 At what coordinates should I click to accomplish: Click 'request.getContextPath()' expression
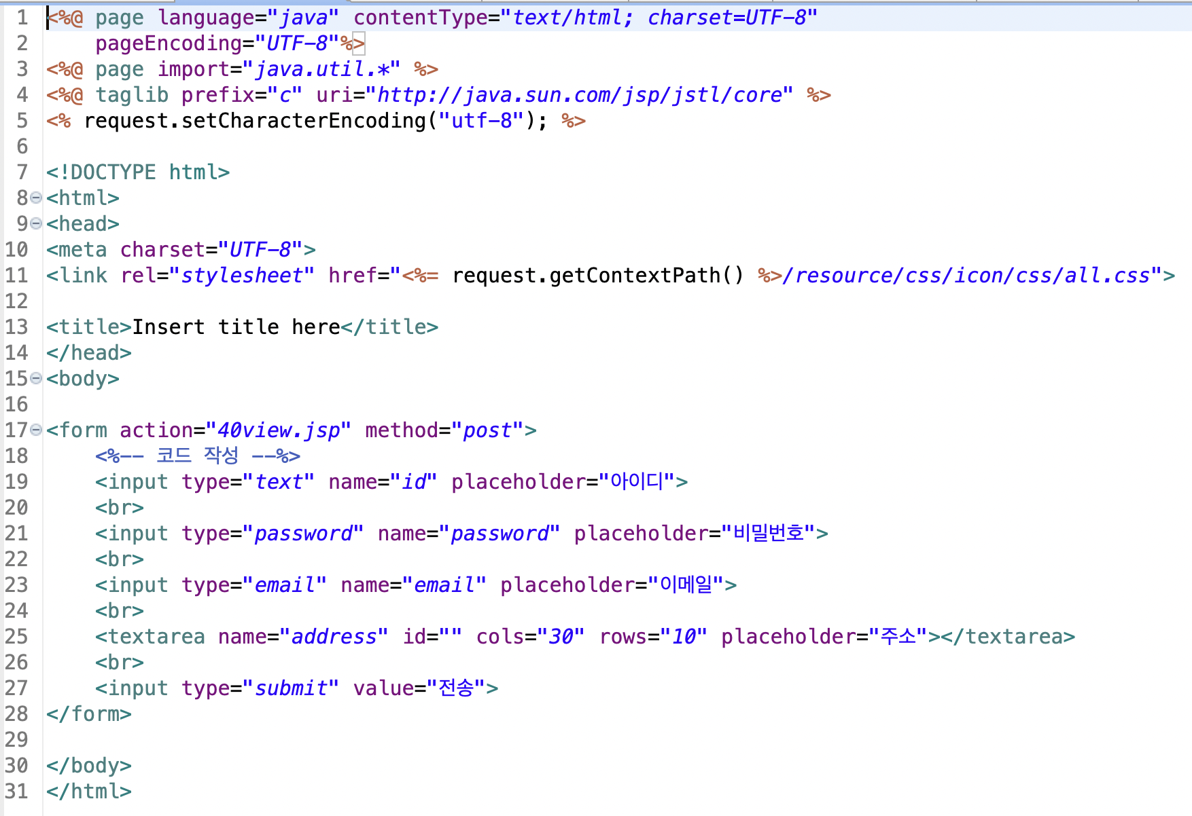pos(598,276)
